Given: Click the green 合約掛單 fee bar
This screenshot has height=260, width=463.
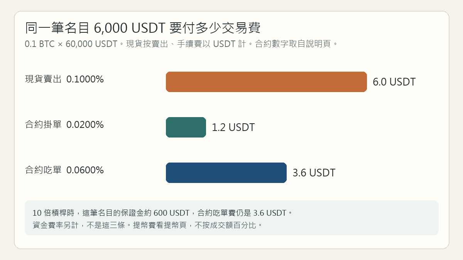Looking at the screenshot, I should (x=186, y=127).
